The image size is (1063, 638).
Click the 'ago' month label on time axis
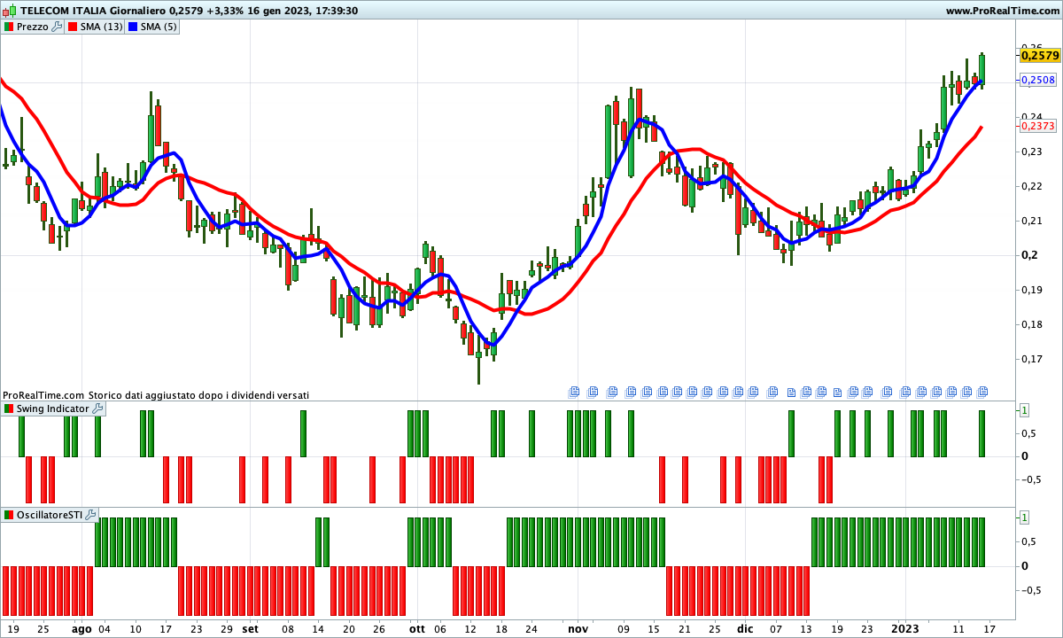point(81,629)
